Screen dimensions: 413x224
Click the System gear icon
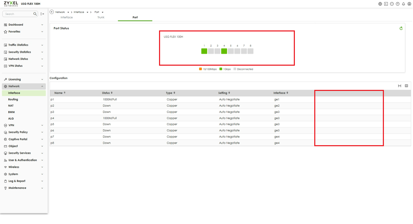click(6, 174)
